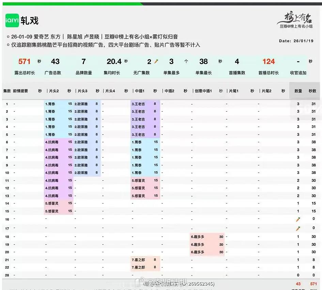
Task: Click the up arrow beside 单集最多 value
Action: coord(186,61)
